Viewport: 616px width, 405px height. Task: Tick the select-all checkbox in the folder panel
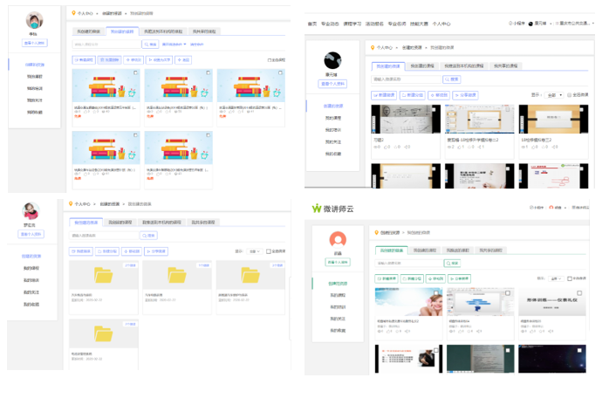point(269,251)
